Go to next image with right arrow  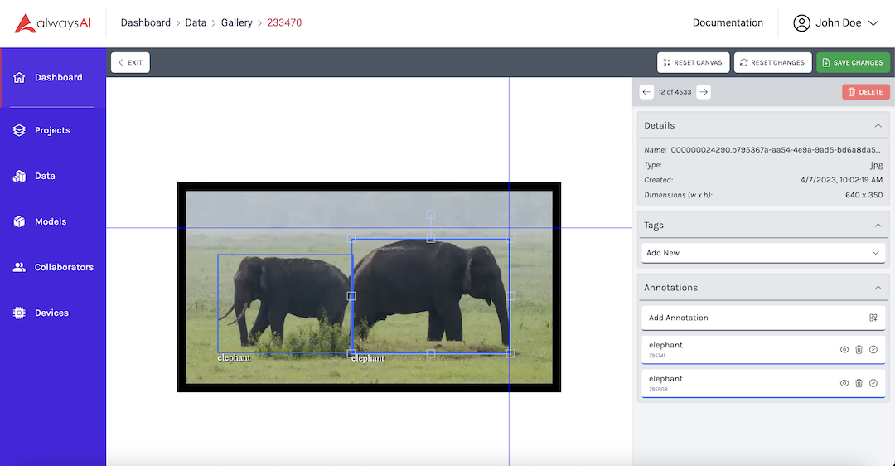pos(704,92)
